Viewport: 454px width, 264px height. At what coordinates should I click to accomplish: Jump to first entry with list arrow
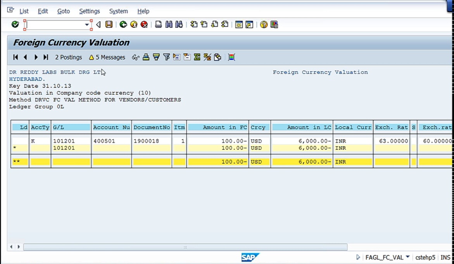(16, 57)
